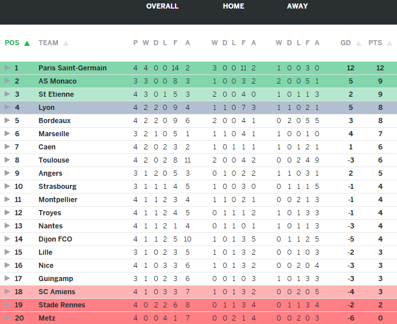Viewport: 397px width, 324px height.
Task: Expand the Lyon row details arrow
Action: [7, 107]
